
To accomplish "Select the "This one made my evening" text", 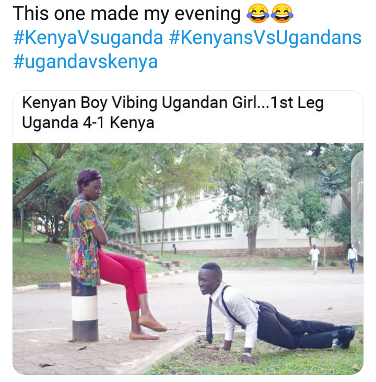I will pyautogui.click(x=126, y=15).
